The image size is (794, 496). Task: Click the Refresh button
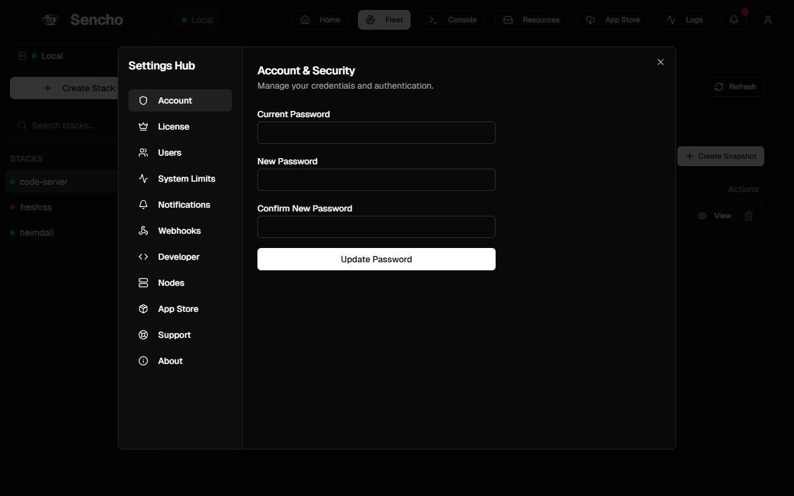pos(735,87)
